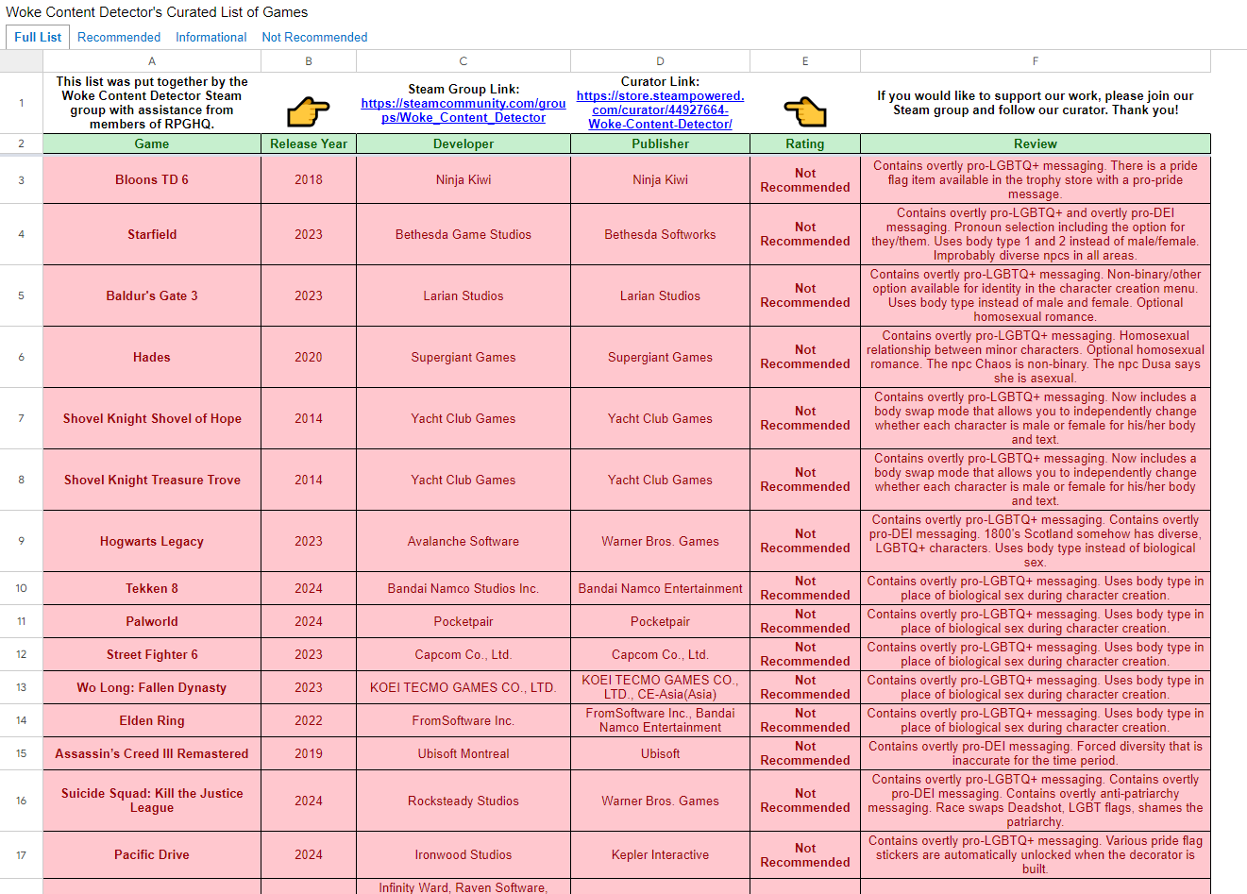
Task: Select Shovel Knight Treasure Trove cell
Action: click(x=152, y=480)
